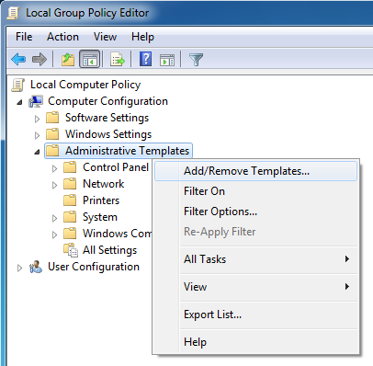The width and height of the screenshot is (373, 366).
Task: Select the Software Settings label
Action: (107, 118)
